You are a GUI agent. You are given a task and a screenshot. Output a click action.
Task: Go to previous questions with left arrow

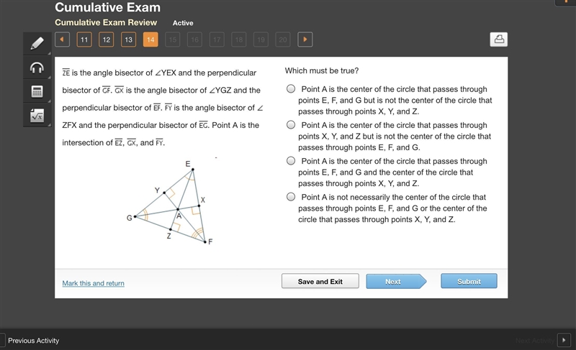point(62,40)
